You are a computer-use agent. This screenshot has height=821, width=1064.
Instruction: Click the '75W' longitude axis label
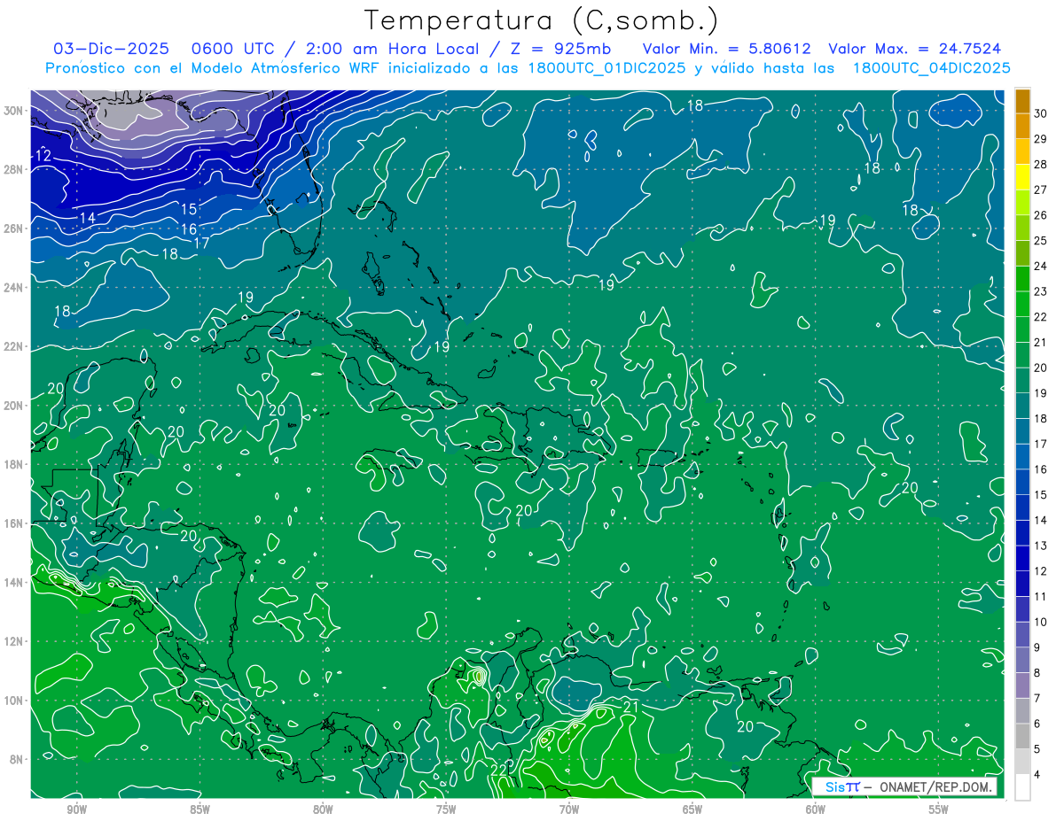click(x=446, y=809)
